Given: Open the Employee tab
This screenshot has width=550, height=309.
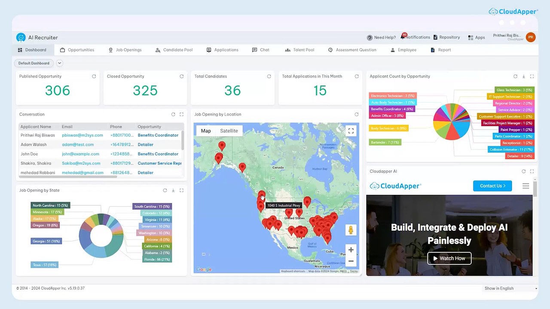Looking at the screenshot, I should pos(403,50).
